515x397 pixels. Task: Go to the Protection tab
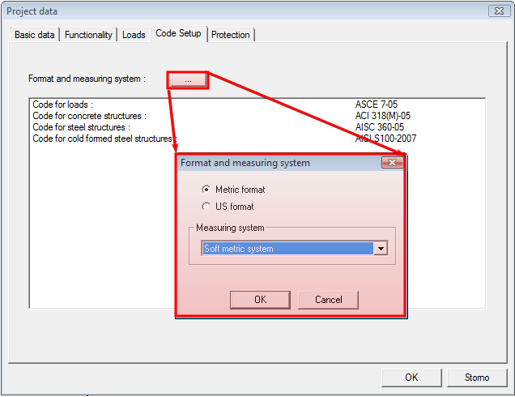pos(231,35)
